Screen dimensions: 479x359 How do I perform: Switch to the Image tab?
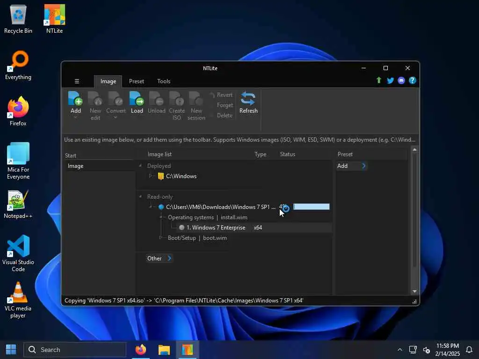(x=108, y=81)
